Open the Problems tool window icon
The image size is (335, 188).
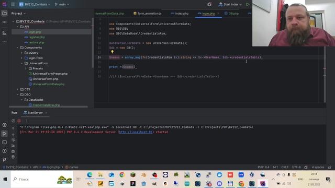point(4,151)
